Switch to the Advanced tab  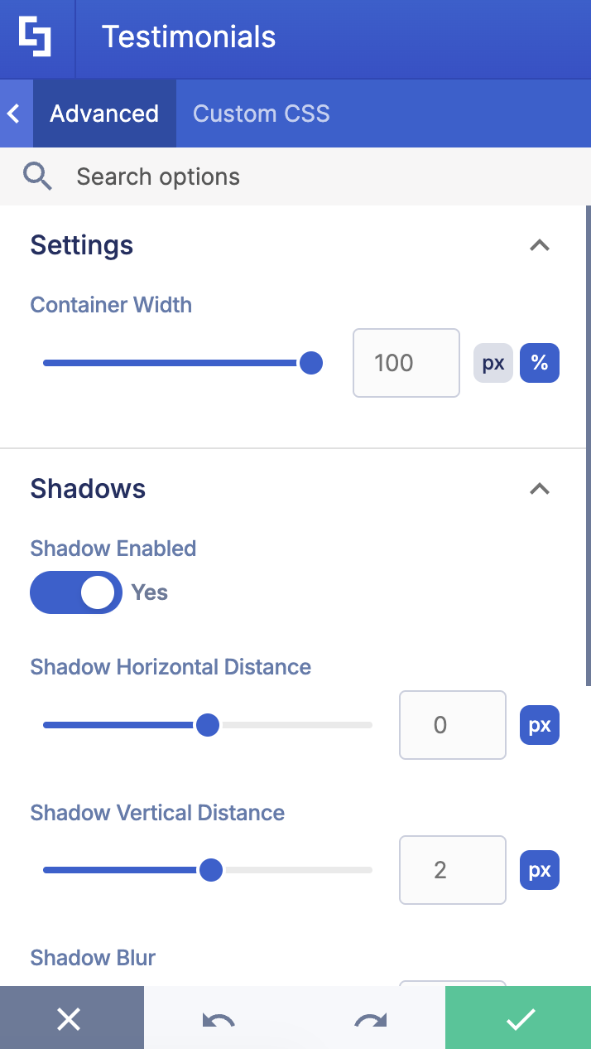pyautogui.click(x=103, y=113)
